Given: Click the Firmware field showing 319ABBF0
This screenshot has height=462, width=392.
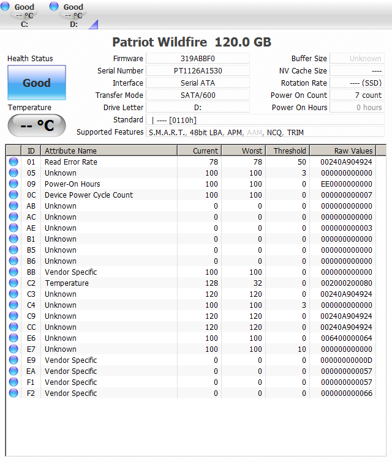Looking at the screenshot, I should click(198, 59).
